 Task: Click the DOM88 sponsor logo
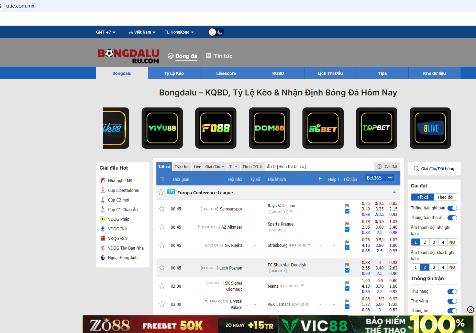click(269, 128)
